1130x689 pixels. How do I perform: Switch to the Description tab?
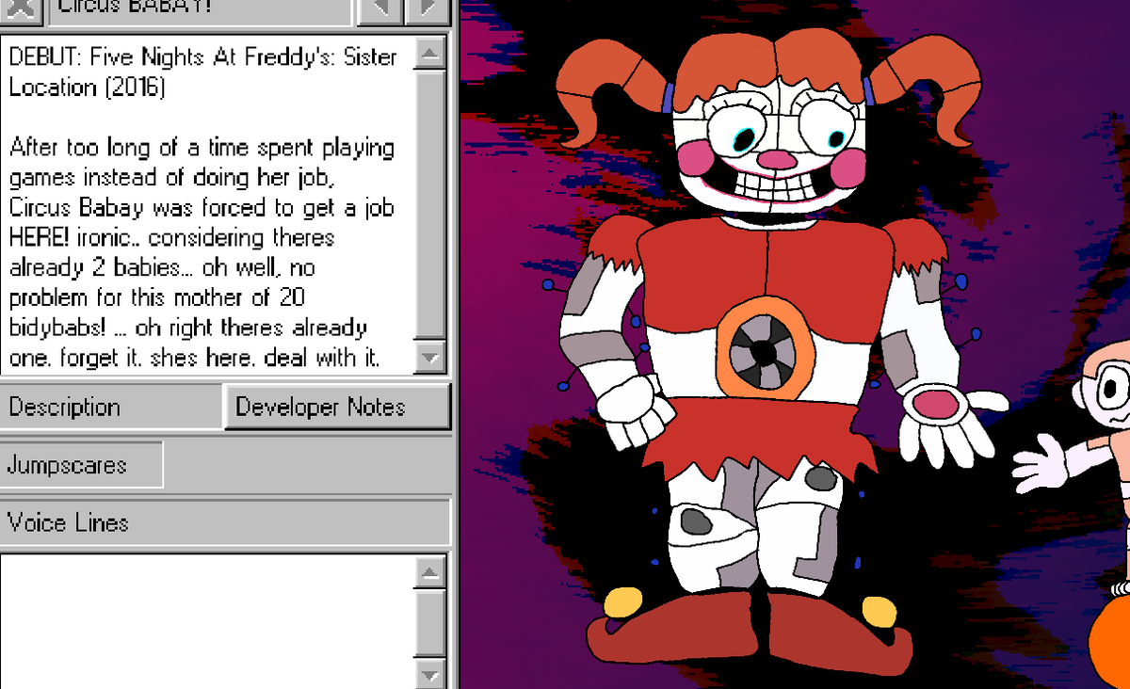coord(111,408)
